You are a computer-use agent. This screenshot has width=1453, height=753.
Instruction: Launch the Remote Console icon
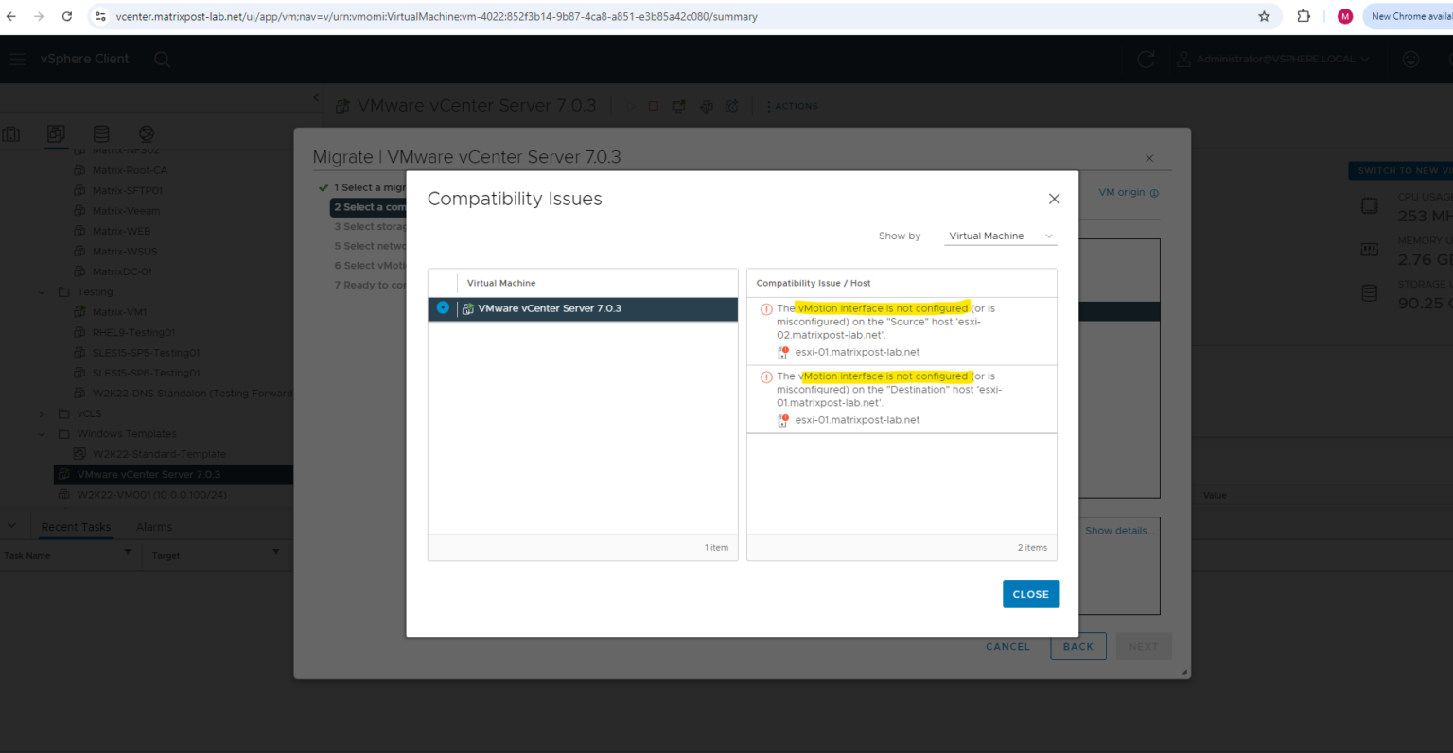point(678,105)
